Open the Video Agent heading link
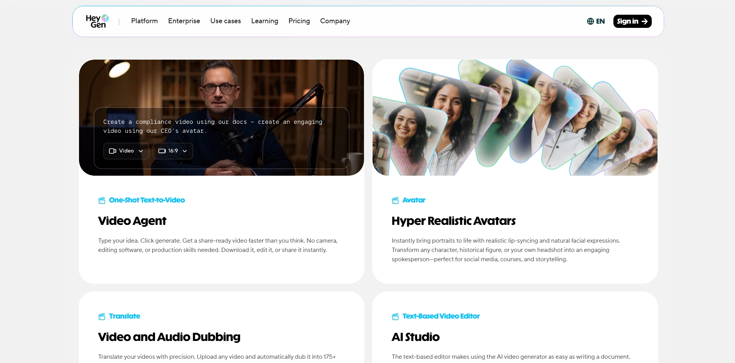The height and width of the screenshot is (363, 735). coord(132,221)
